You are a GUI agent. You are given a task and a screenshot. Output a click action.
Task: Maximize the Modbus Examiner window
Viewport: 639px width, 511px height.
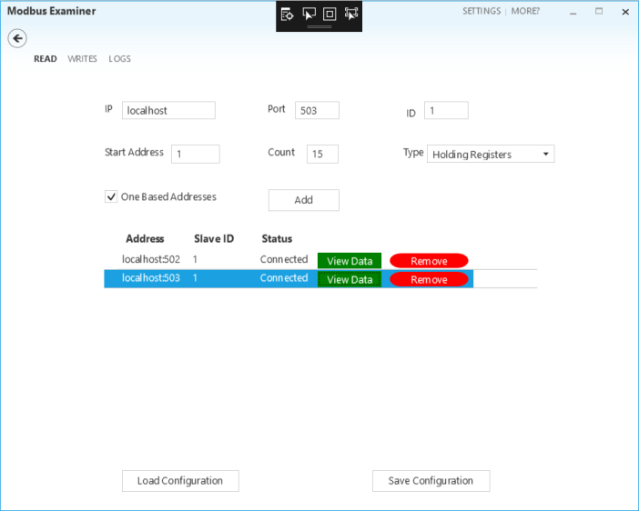pos(599,12)
